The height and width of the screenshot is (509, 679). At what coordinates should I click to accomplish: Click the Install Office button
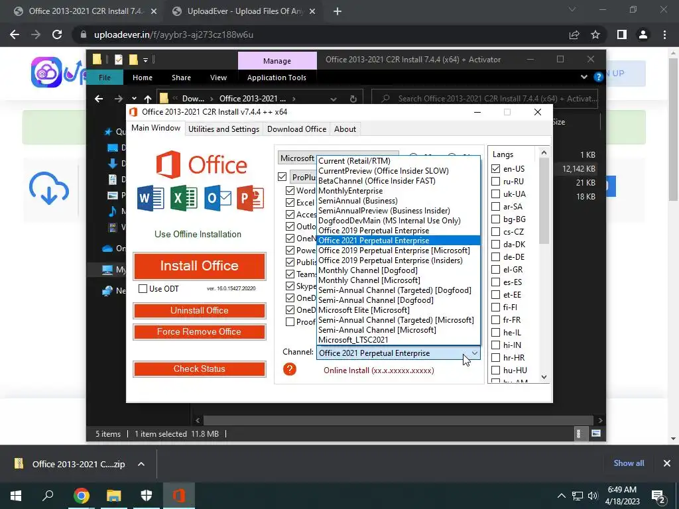pyautogui.click(x=199, y=266)
